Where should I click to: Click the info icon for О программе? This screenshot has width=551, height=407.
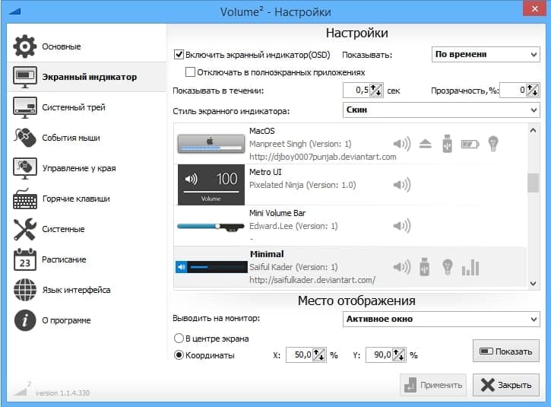[24, 320]
